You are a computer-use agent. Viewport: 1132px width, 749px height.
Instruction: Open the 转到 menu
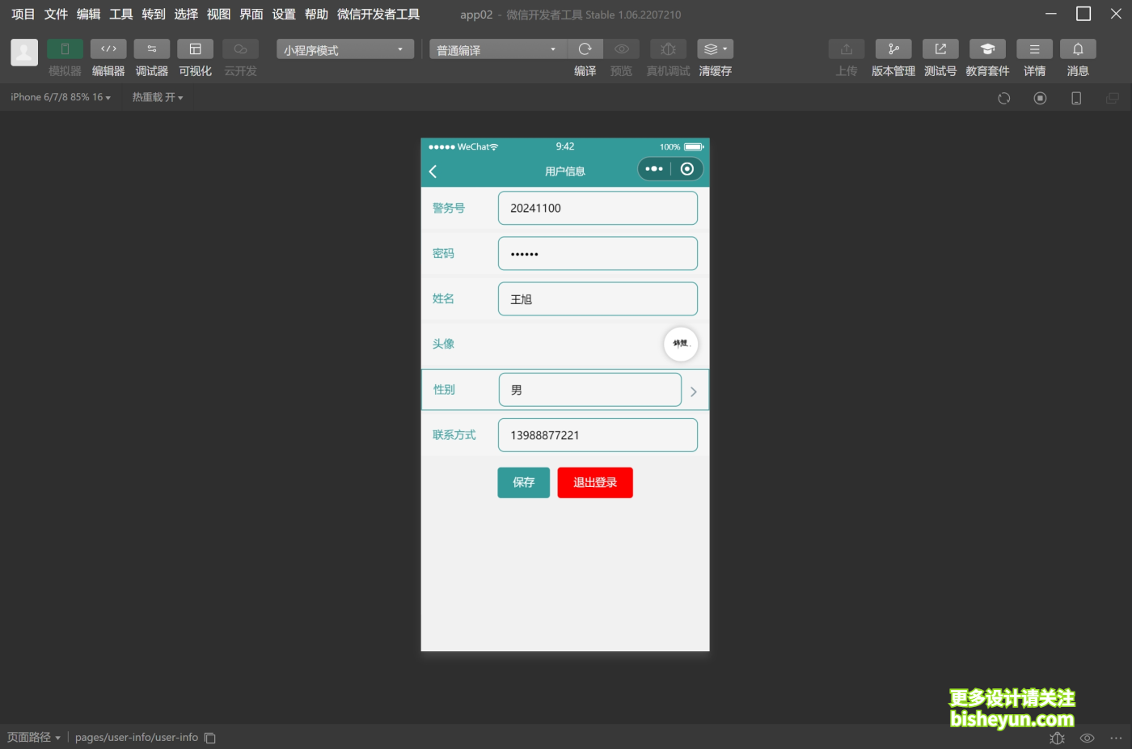tap(154, 15)
